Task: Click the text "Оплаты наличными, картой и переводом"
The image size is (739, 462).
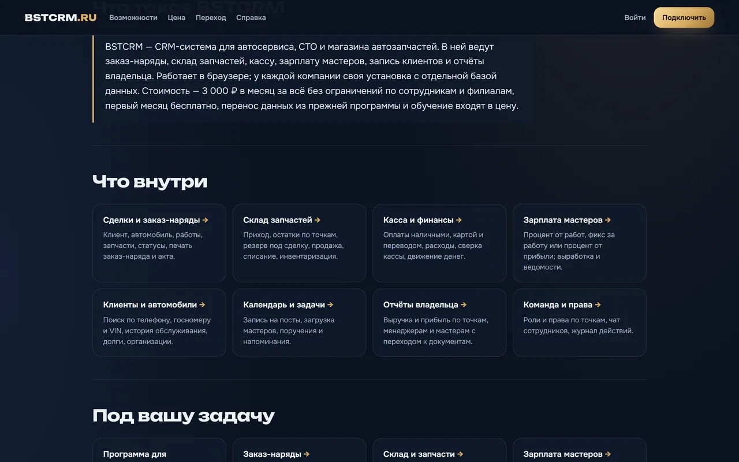Action: coord(433,245)
